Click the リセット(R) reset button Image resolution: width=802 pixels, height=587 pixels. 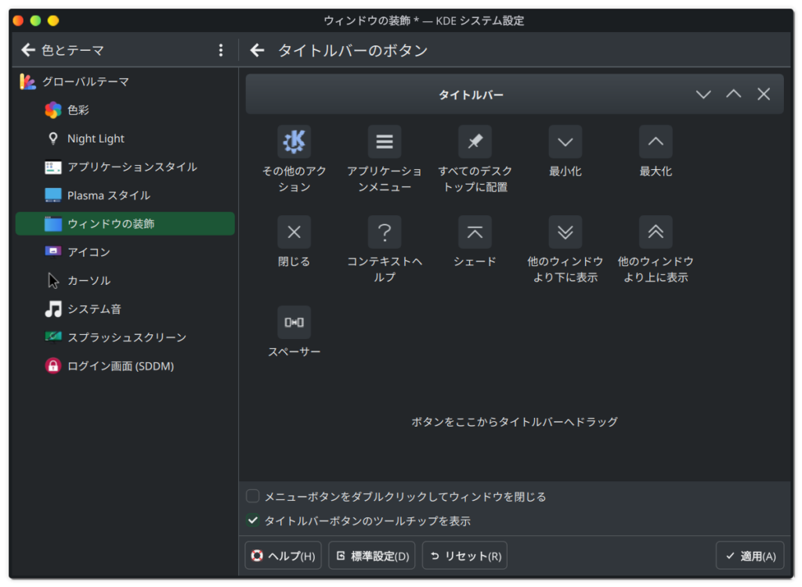click(464, 556)
